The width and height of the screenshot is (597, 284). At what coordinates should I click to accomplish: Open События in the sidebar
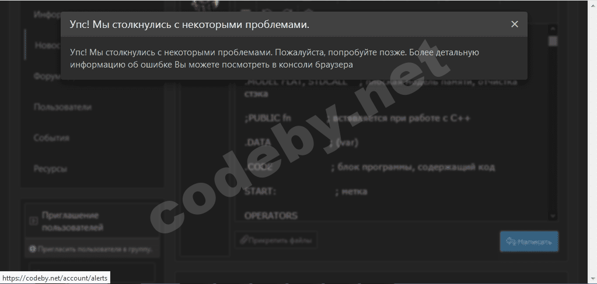point(51,138)
